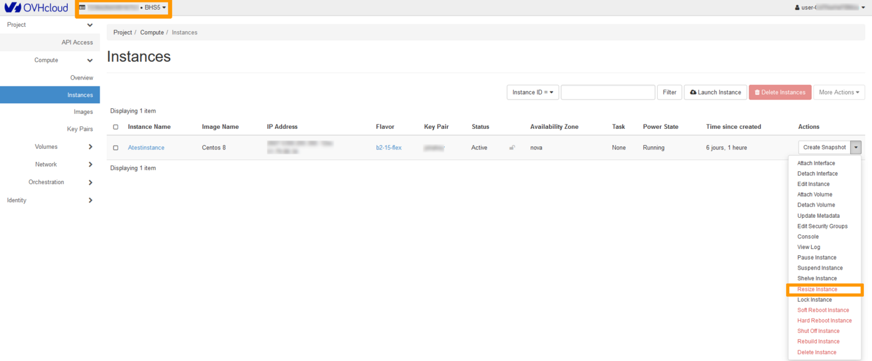
Task: Open Images in the Compute sidebar
Action: 83,111
